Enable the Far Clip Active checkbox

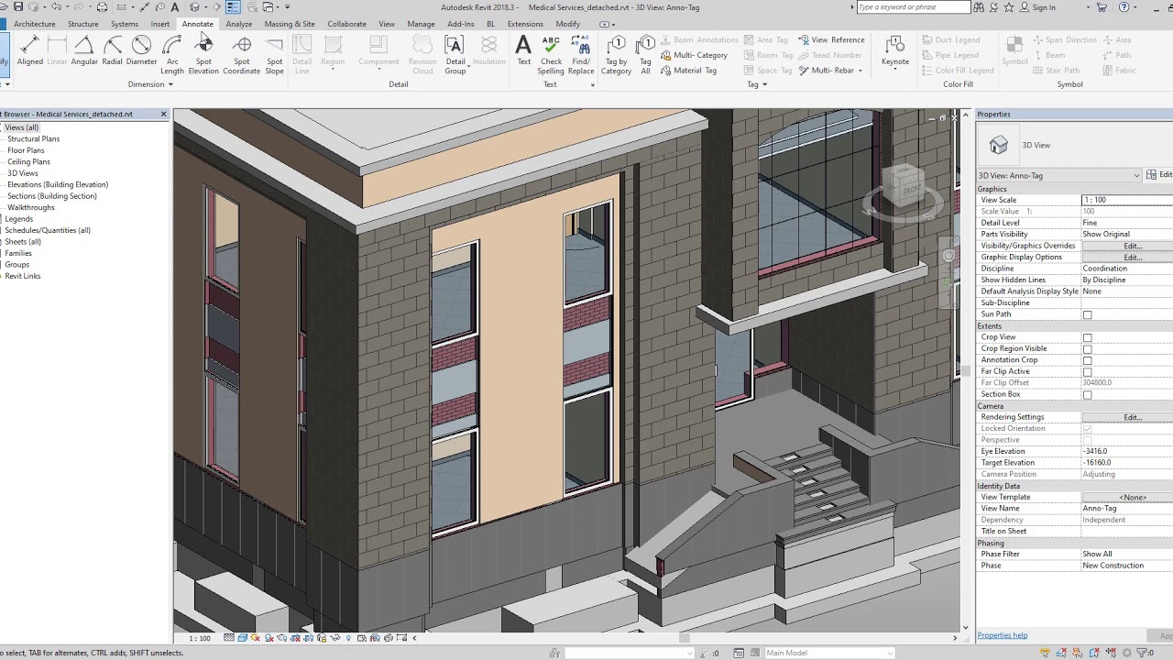pos(1088,372)
